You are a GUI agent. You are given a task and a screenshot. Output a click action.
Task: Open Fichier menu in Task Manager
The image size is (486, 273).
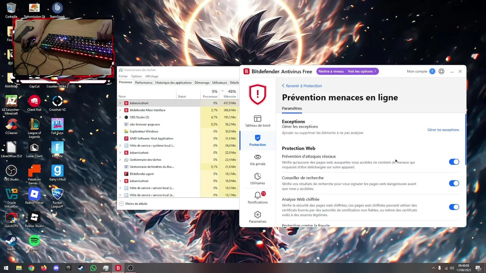123,76
